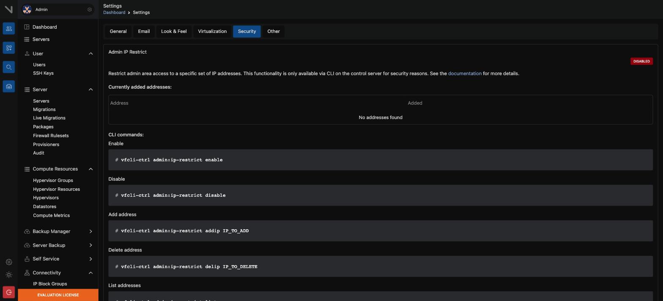663x301 pixels.
Task: Click the red DISABLED status badge
Action: click(641, 61)
